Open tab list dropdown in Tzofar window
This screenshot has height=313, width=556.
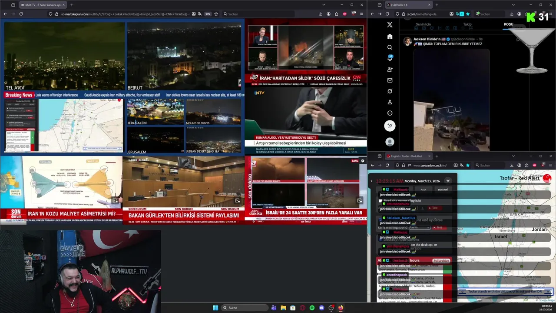pyautogui.click(x=513, y=156)
